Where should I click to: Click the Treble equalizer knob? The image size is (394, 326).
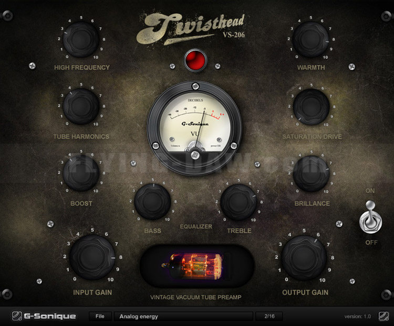[239, 202]
